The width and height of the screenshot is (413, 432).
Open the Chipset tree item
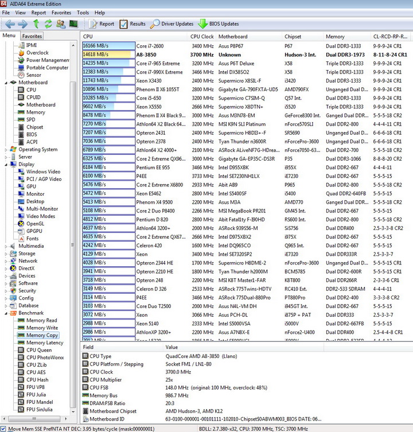click(30, 127)
